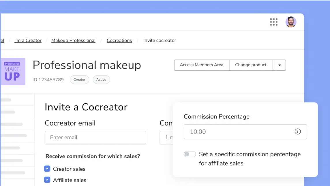Click the profile avatar in the header
This screenshot has width=330, height=186.
[x=291, y=22]
